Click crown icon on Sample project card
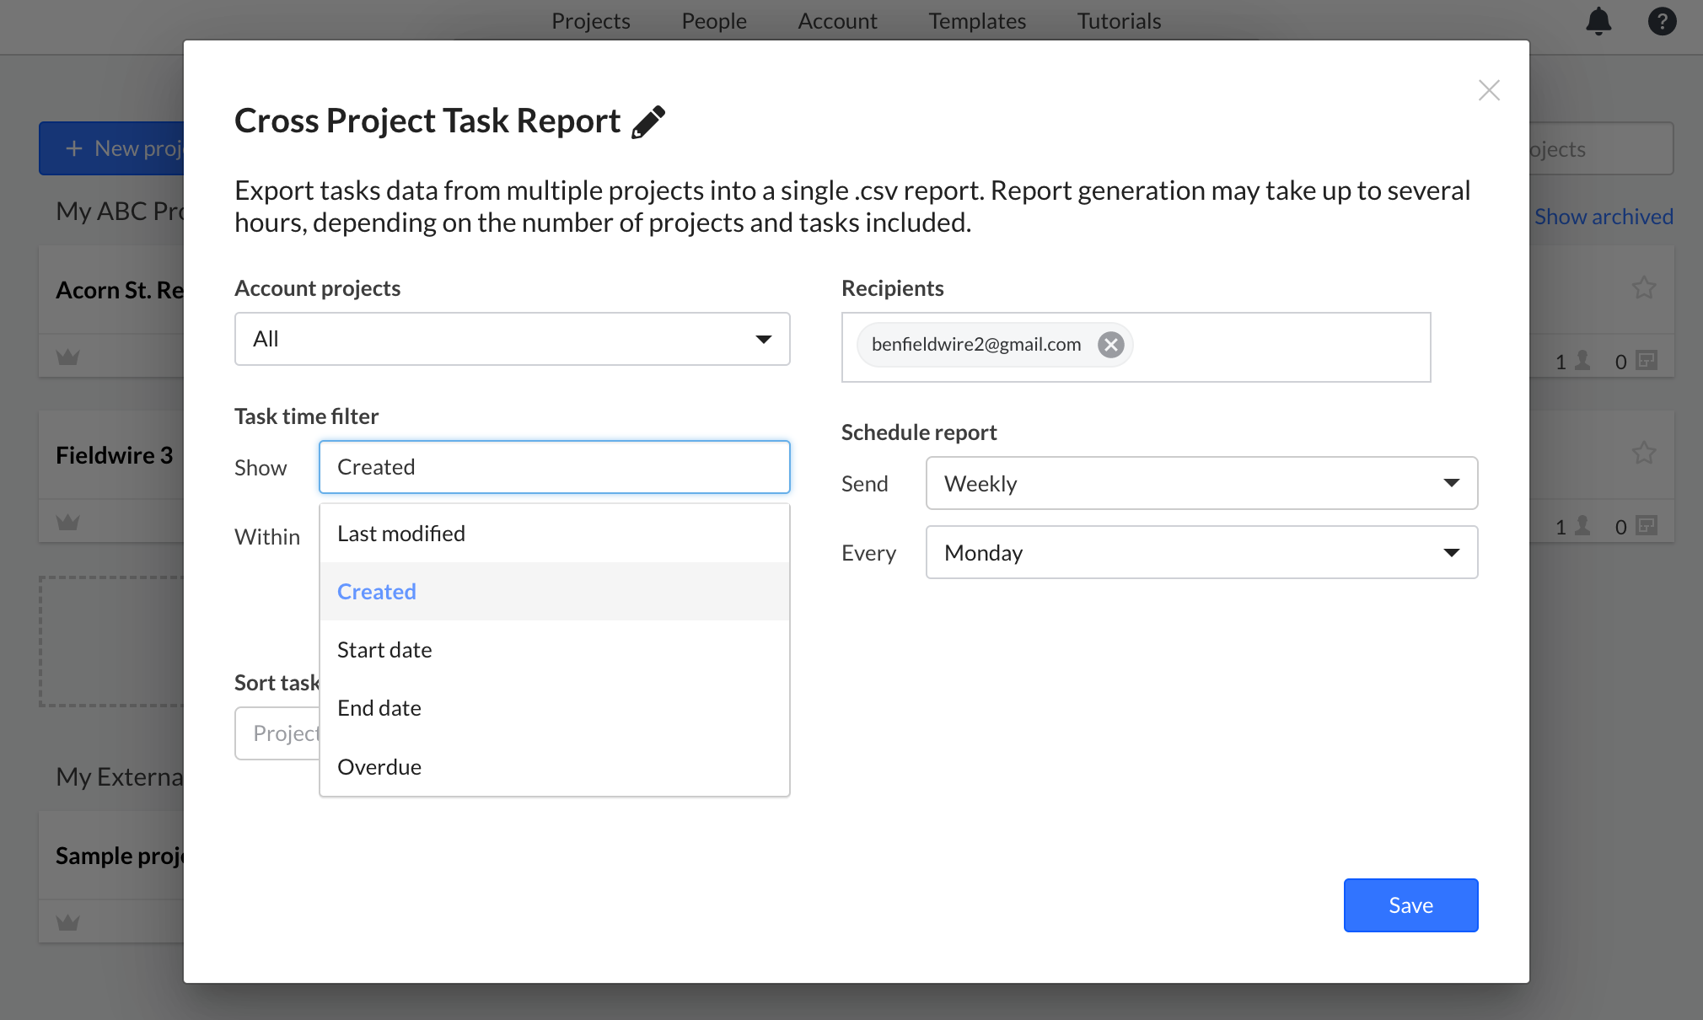The width and height of the screenshot is (1703, 1020). tap(67, 922)
